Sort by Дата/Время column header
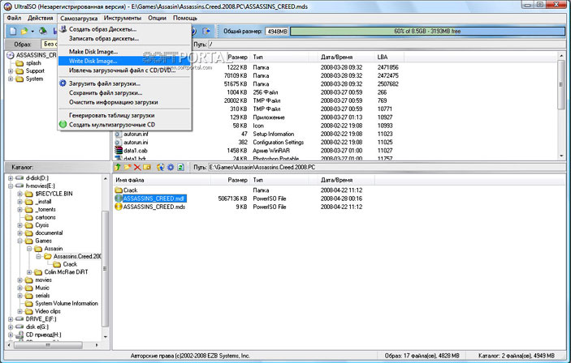 pos(335,57)
